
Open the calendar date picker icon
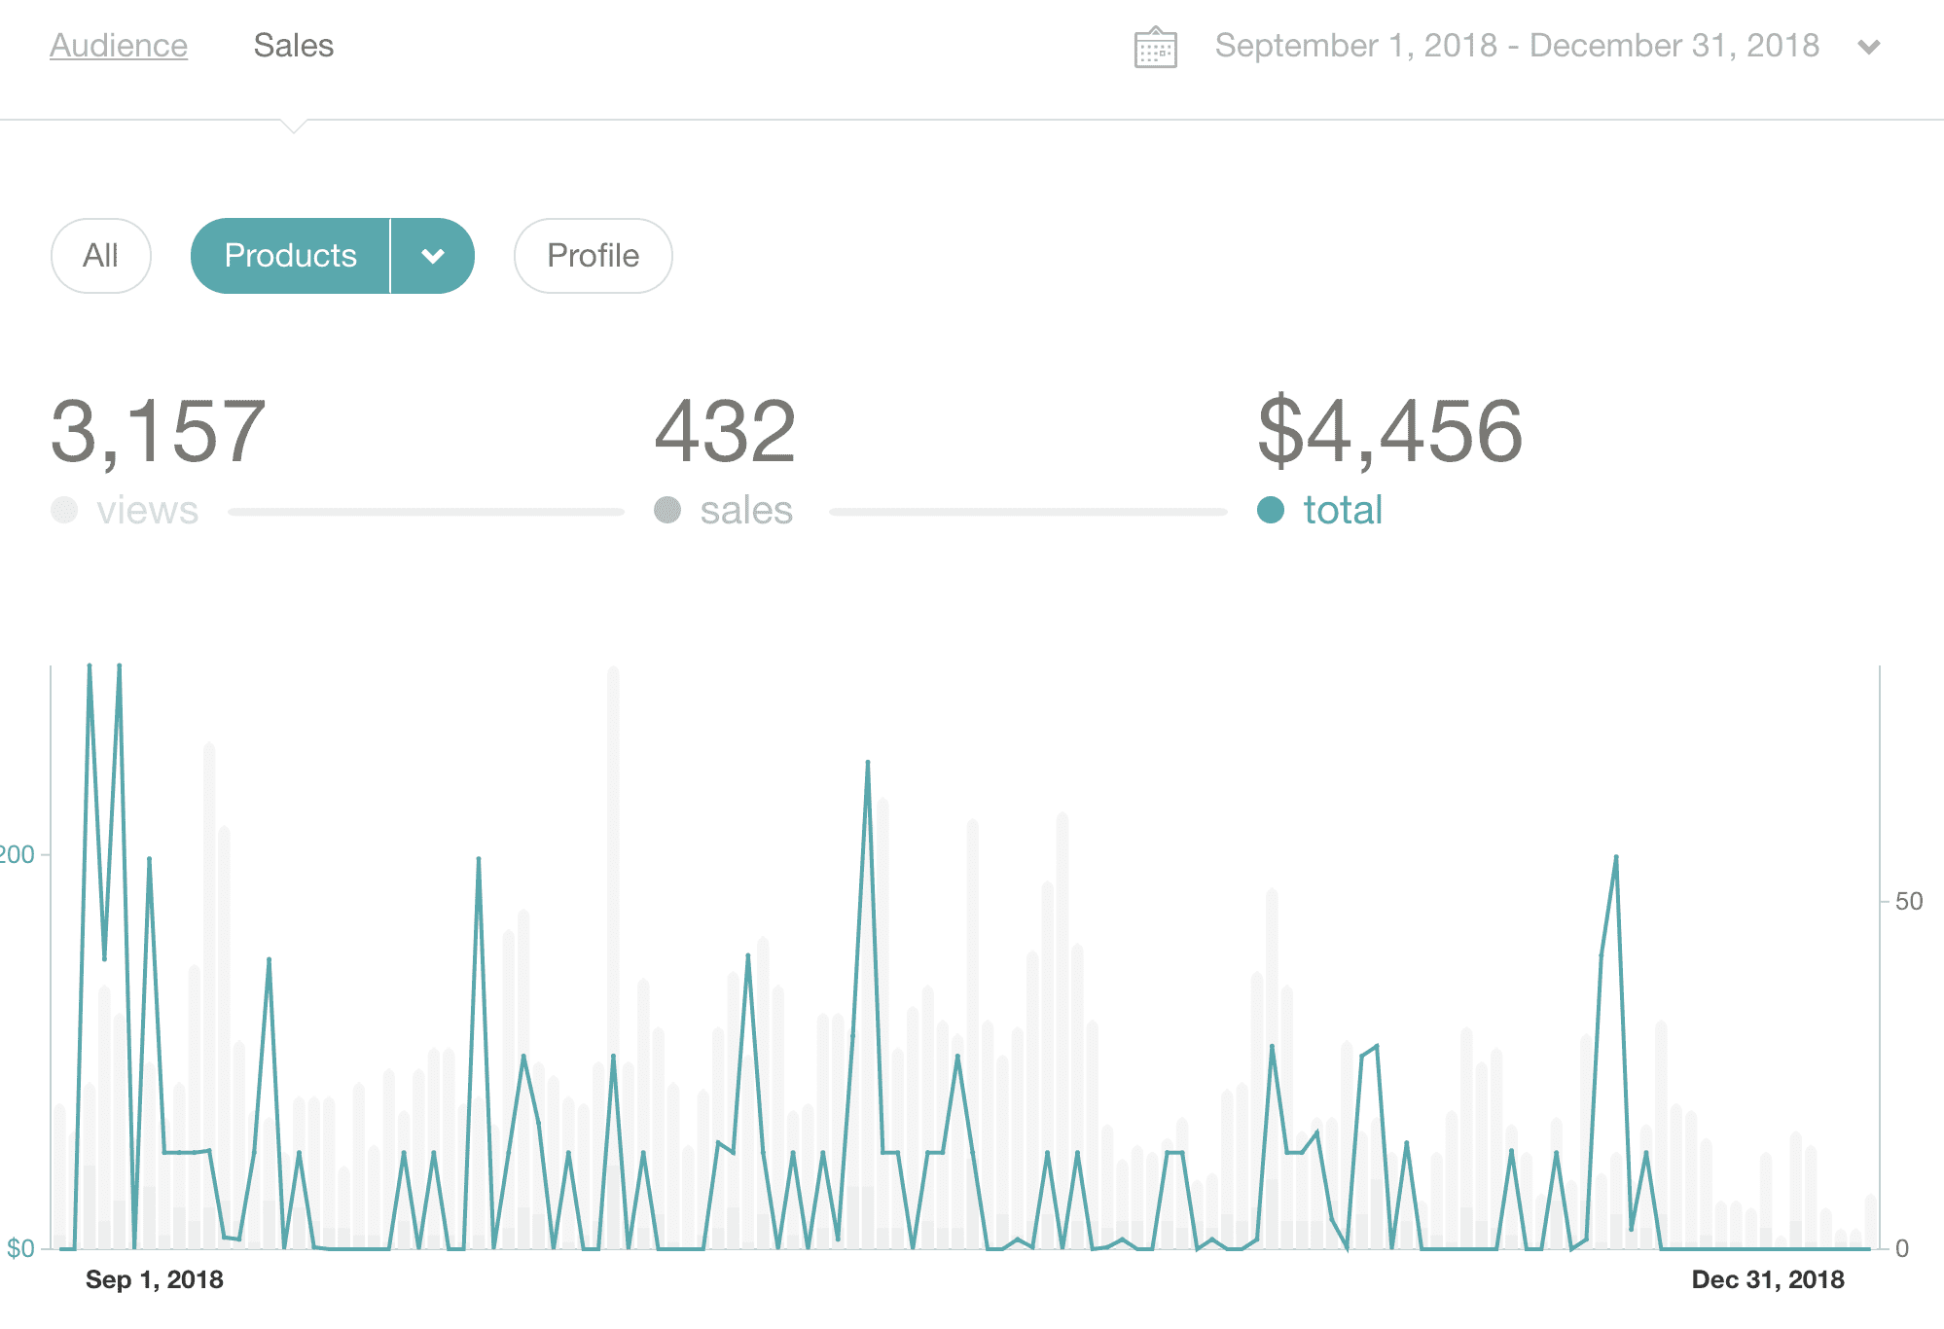1155,47
